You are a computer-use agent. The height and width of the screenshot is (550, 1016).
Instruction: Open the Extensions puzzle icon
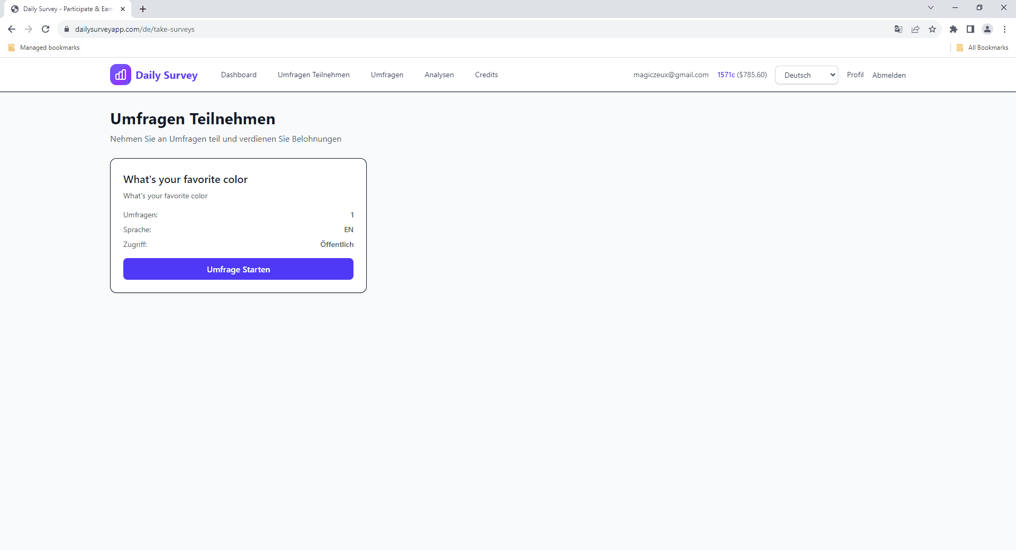954,29
